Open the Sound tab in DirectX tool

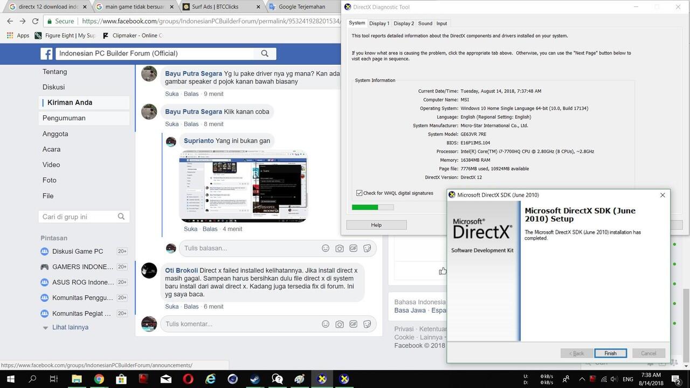pyautogui.click(x=425, y=24)
